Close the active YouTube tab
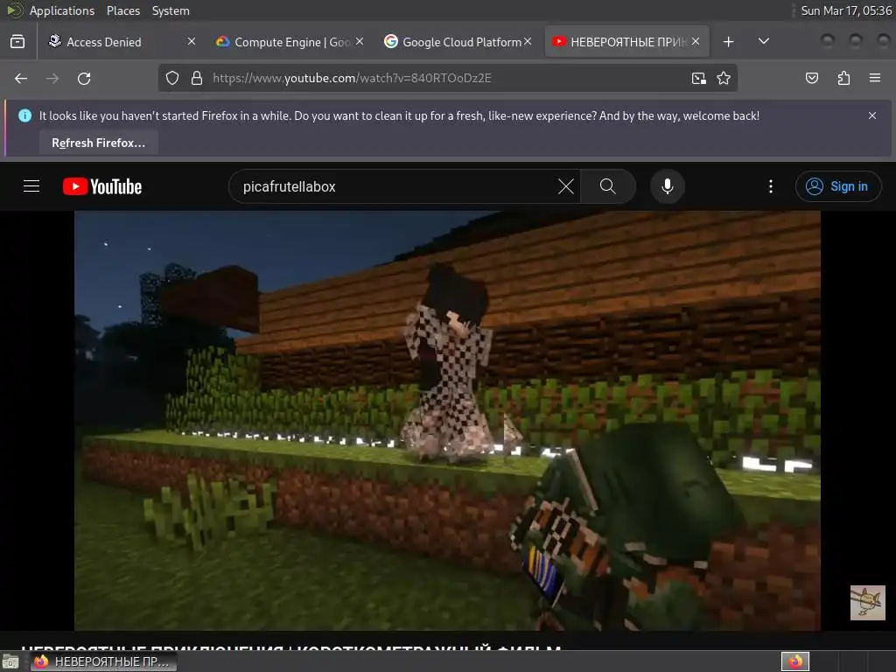The image size is (896, 672). [696, 41]
